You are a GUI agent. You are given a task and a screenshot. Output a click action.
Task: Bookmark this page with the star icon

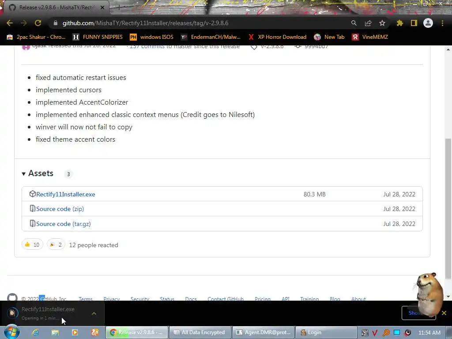[x=382, y=23]
